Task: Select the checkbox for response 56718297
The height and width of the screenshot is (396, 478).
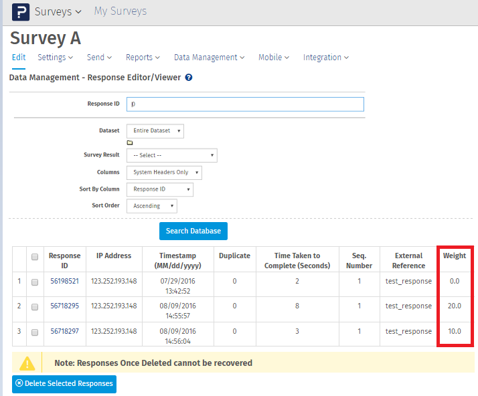Action: tap(35, 332)
